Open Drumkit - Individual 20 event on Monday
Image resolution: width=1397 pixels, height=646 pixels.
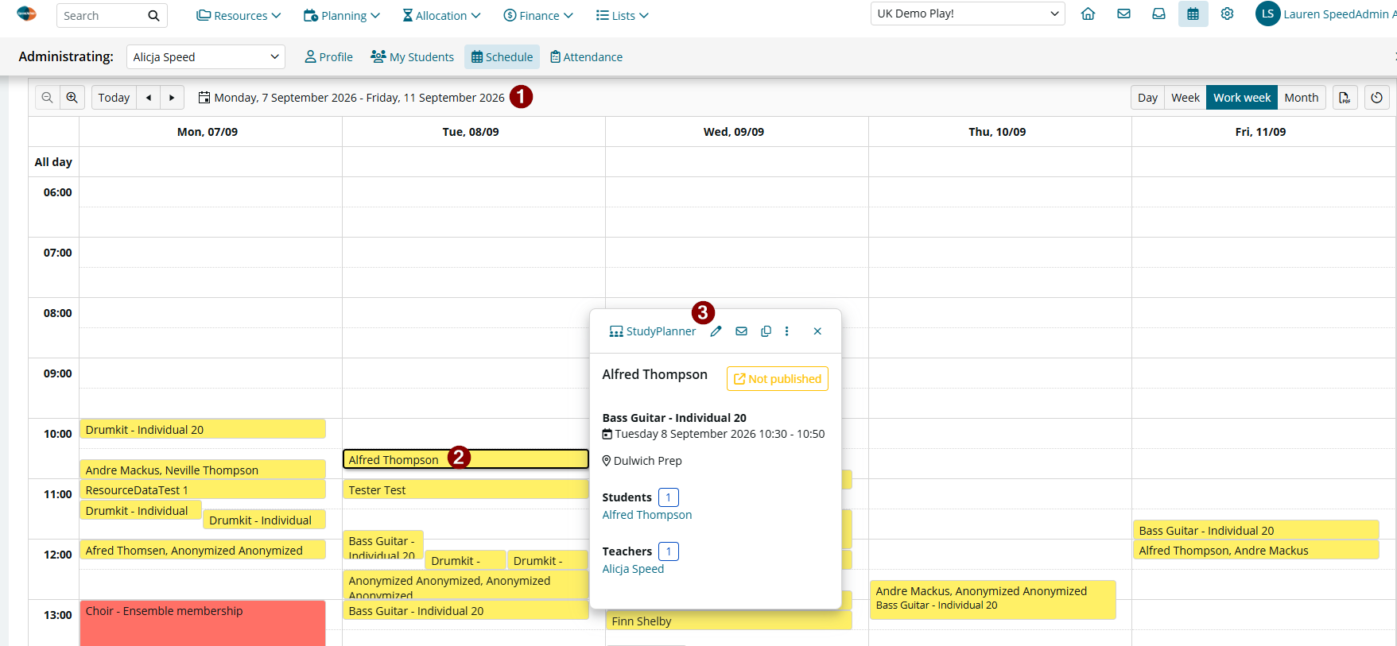[x=203, y=429]
